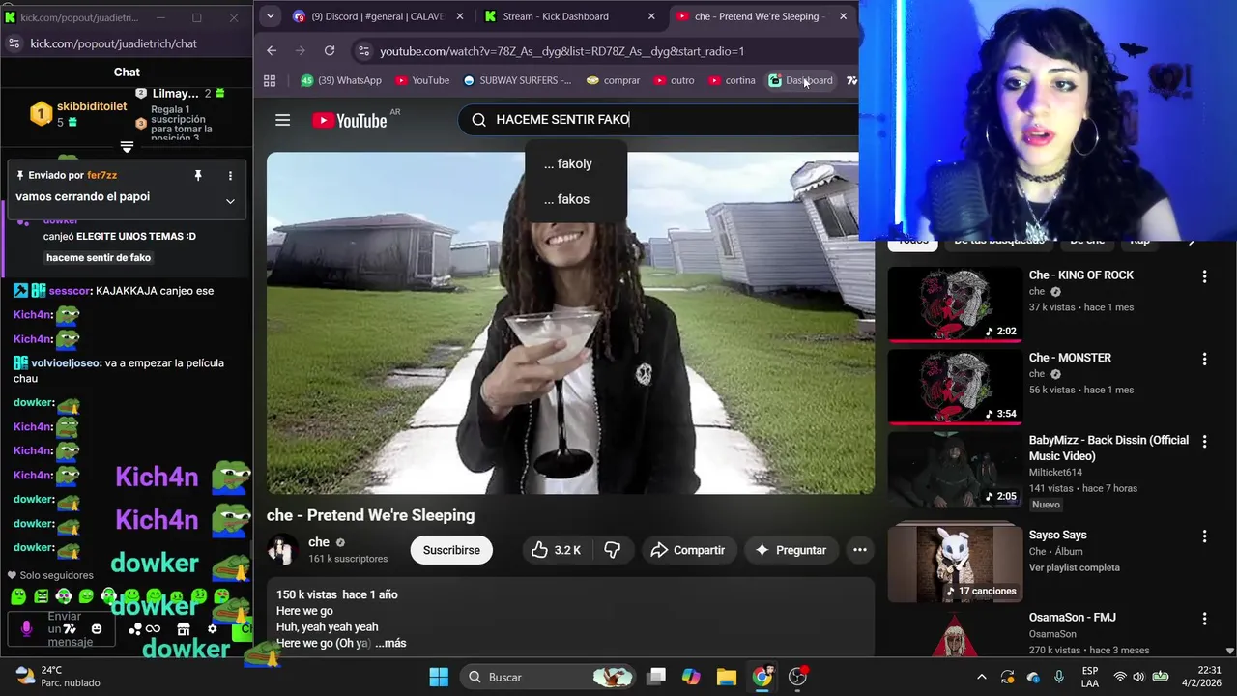This screenshot has height=696, width=1237.
Task: Play Che - MONSTER thumbnail
Action: pyautogui.click(x=954, y=387)
